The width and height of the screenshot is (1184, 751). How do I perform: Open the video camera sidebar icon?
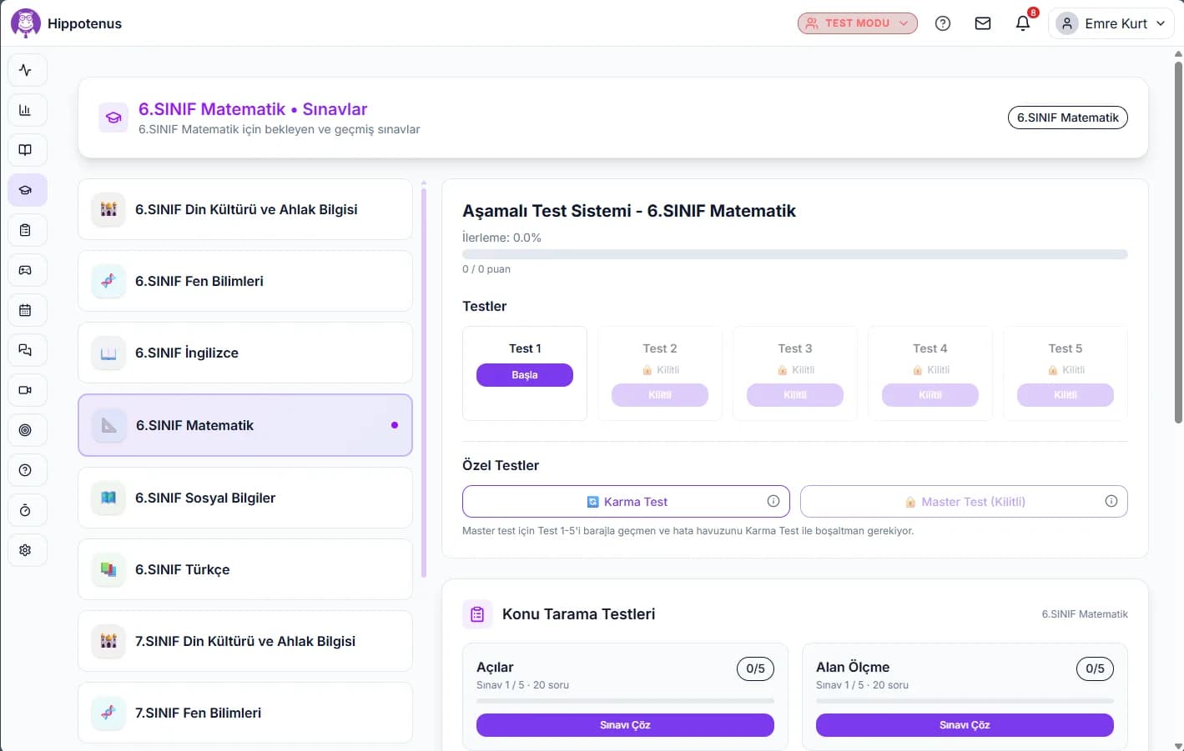25,390
